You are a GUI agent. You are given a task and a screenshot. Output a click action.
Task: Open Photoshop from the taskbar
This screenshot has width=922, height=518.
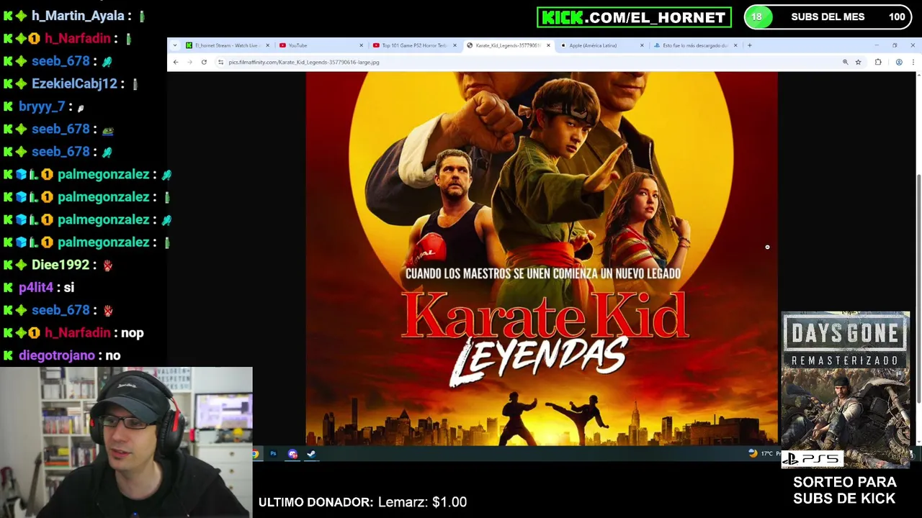(273, 454)
